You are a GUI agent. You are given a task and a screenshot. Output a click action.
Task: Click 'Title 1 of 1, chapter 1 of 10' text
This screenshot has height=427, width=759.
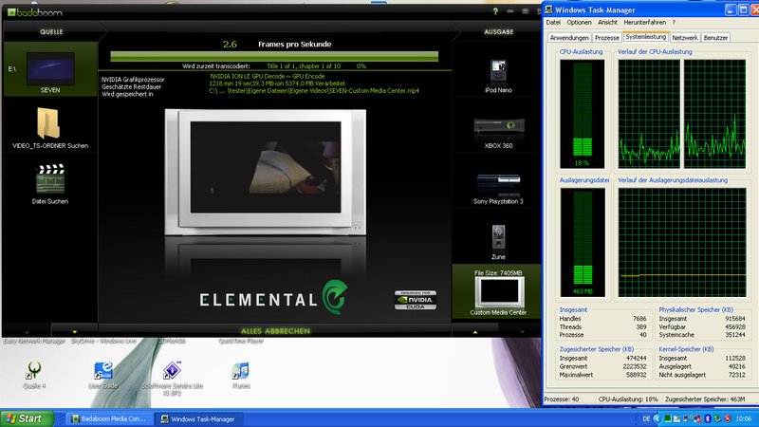[304, 66]
